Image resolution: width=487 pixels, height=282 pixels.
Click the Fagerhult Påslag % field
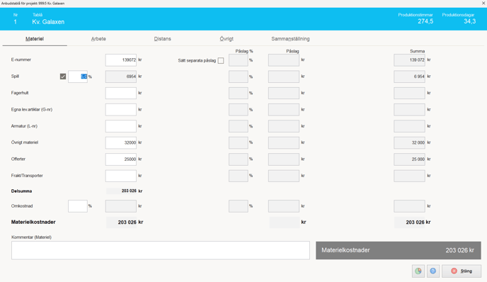point(239,93)
